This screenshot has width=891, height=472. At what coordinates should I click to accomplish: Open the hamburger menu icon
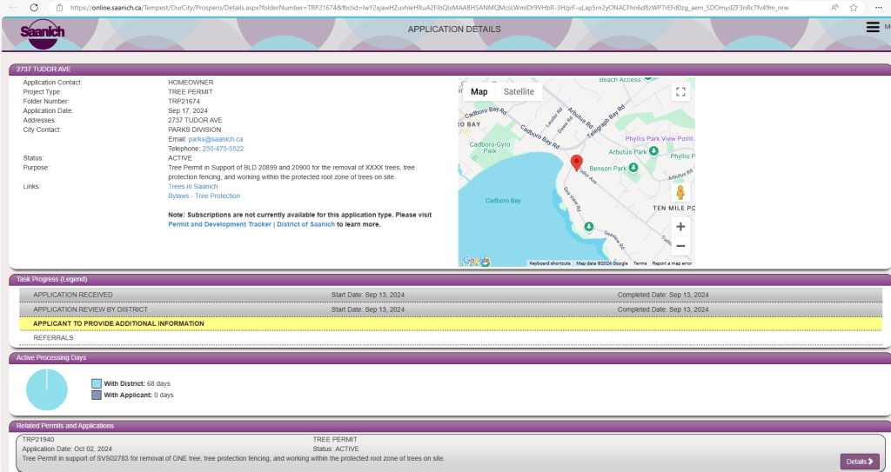click(873, 27)
